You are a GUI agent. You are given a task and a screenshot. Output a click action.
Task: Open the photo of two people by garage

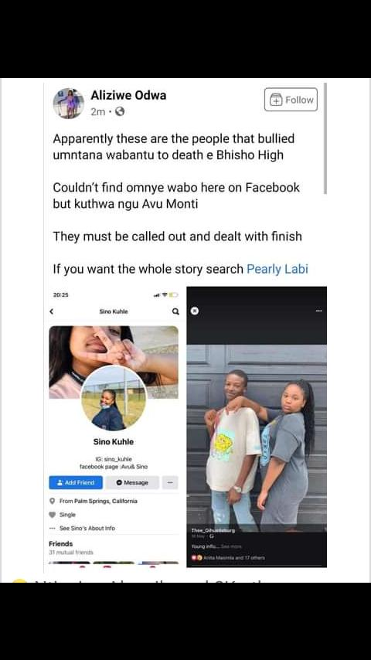point(257,437)
